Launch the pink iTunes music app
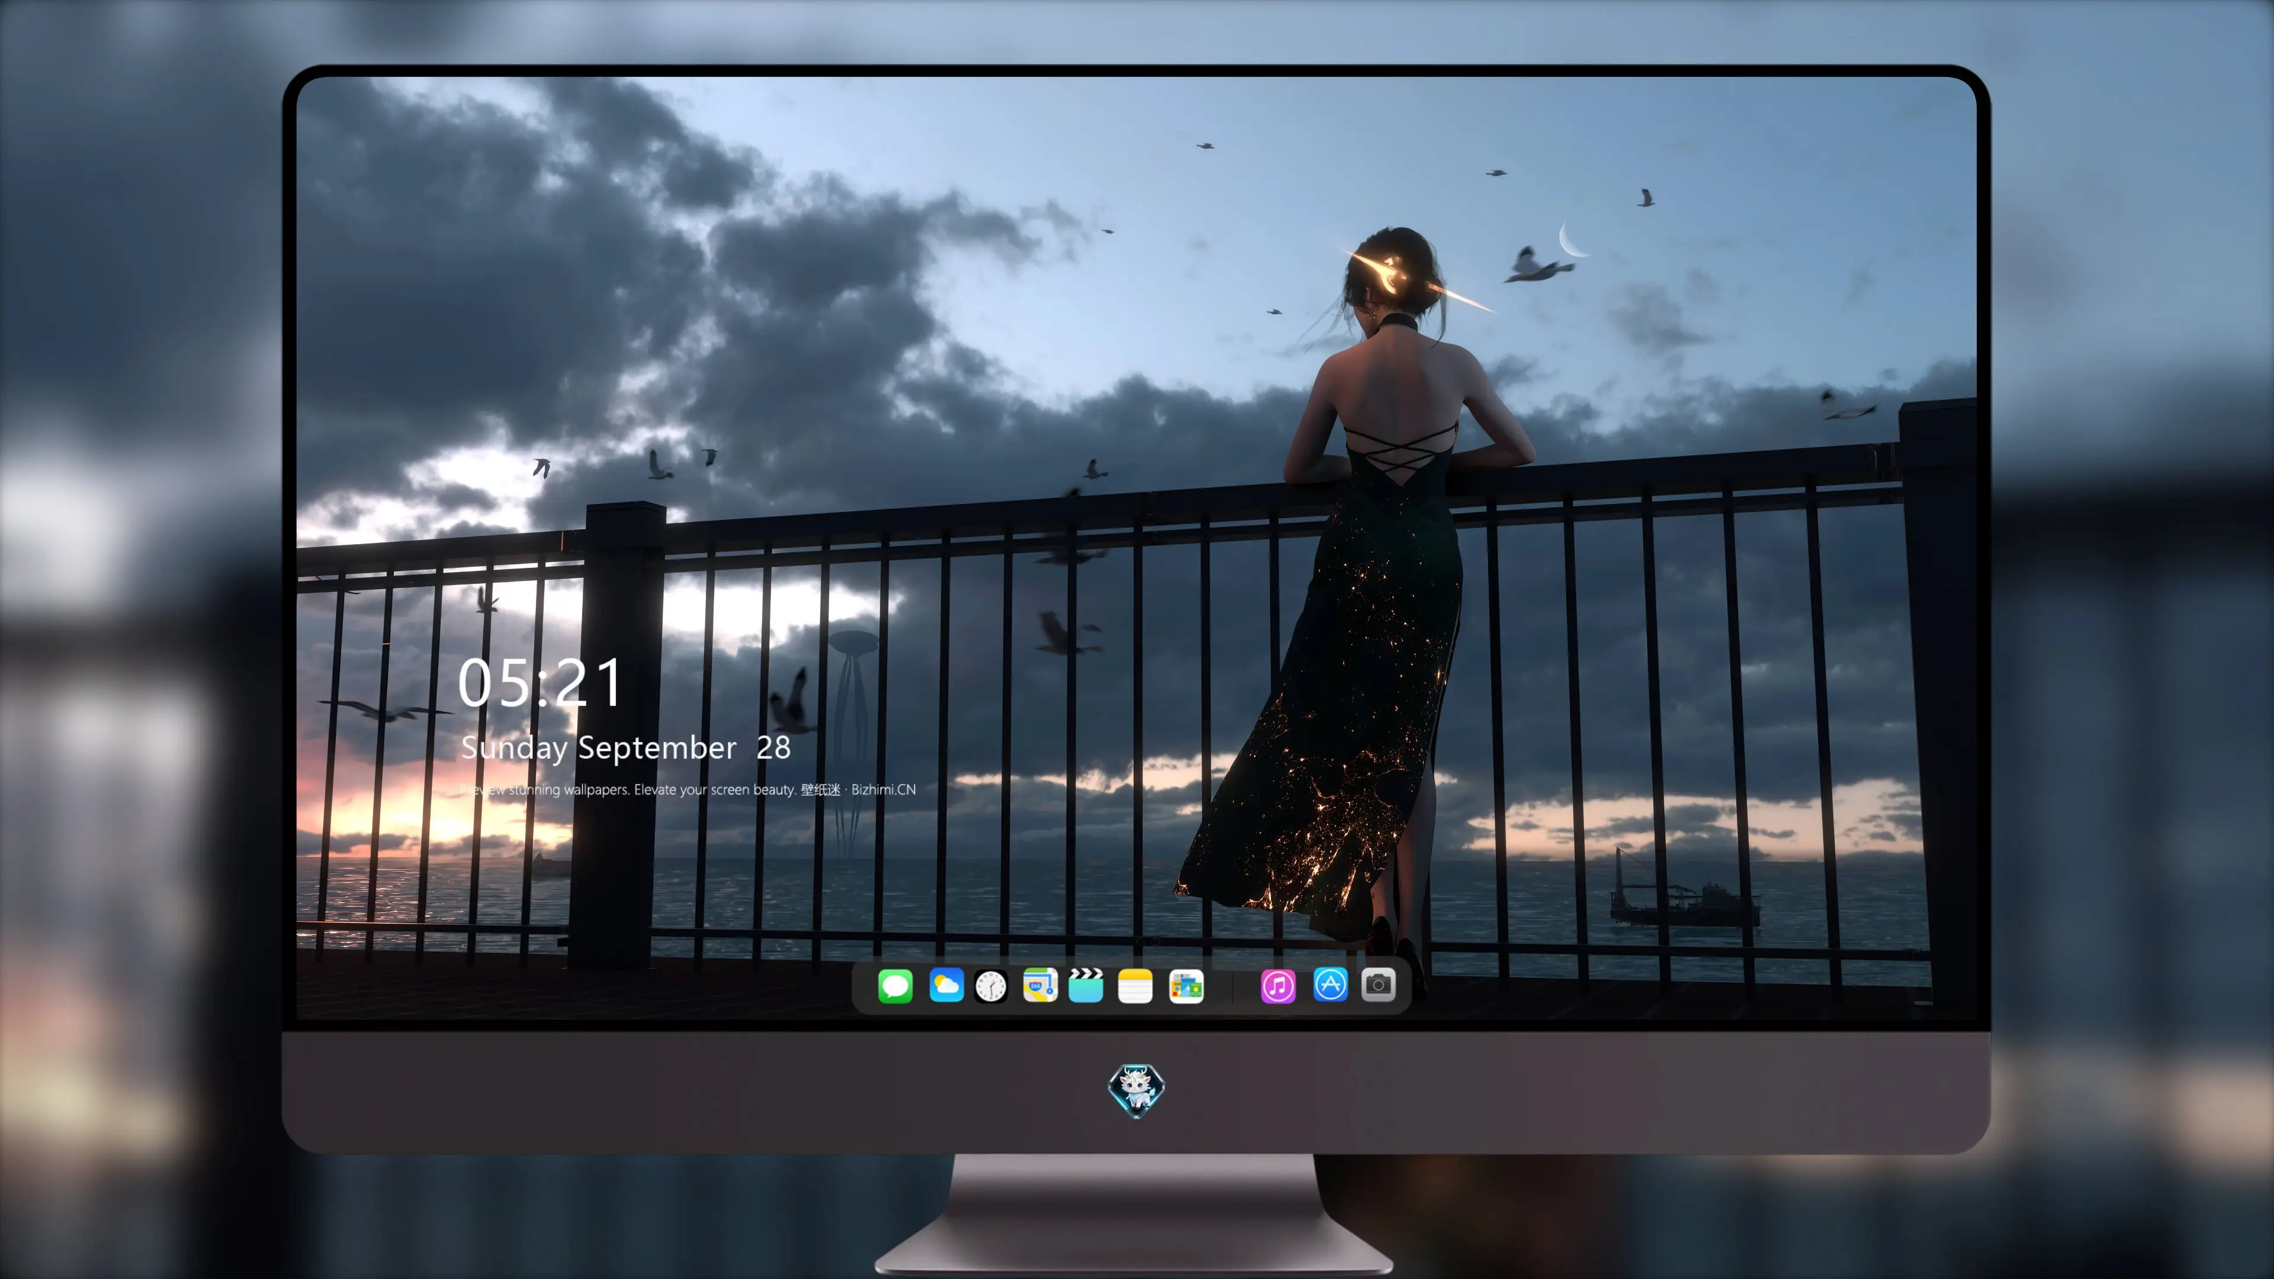2274x1279 pixels. 1279,986
